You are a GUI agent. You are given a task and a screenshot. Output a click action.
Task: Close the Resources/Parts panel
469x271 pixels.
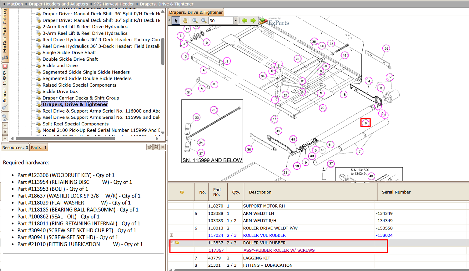[x=162, y=147]
